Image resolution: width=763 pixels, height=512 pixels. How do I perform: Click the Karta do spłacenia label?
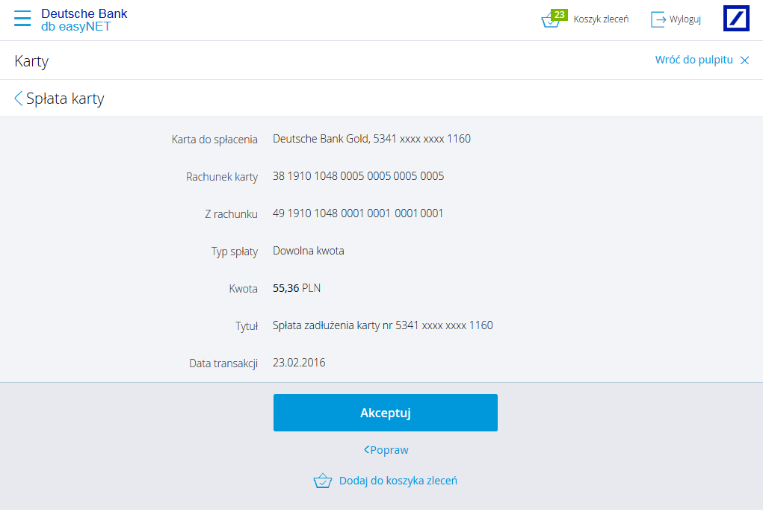click(x=214, y=140)
